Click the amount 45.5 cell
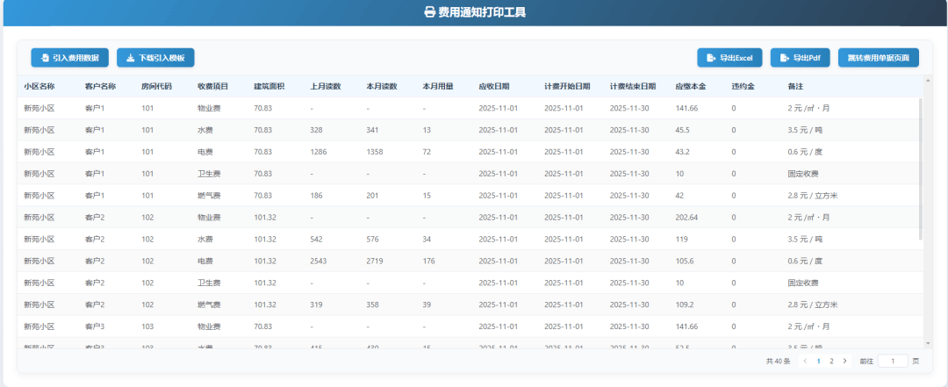948x387 pixels. [x=682, y=130]
